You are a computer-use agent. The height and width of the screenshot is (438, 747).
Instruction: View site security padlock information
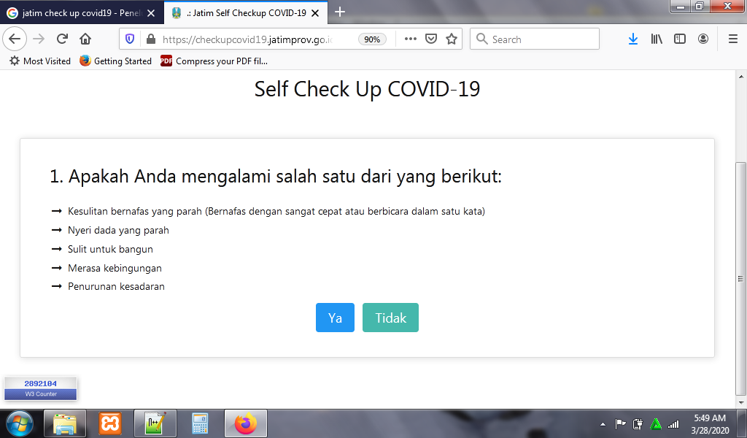point(151,39)
